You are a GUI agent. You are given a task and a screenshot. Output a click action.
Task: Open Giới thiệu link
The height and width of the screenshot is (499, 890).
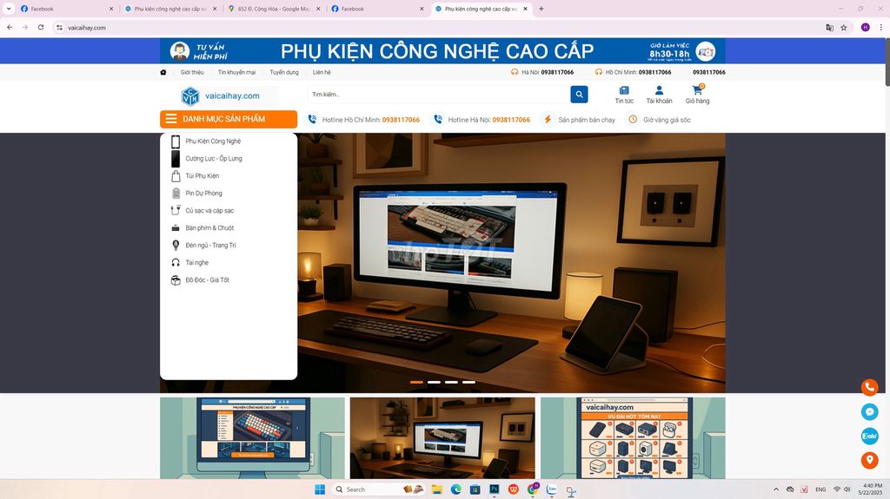pos(192,72)
